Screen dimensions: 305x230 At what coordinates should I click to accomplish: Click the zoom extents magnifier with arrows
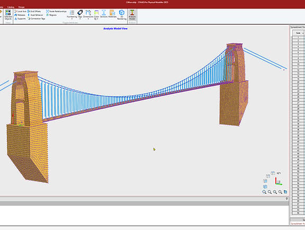tap(264, 192)
